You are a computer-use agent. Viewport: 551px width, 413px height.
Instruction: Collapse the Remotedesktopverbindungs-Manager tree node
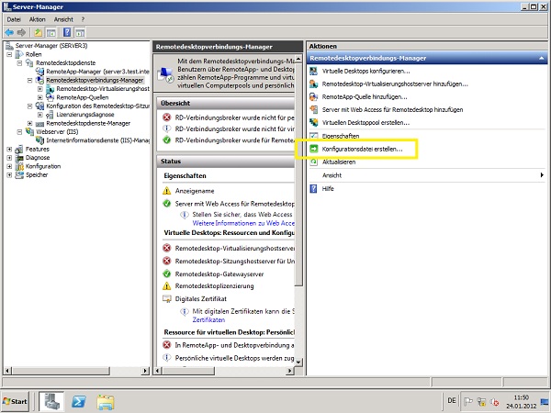click(30, 80)
